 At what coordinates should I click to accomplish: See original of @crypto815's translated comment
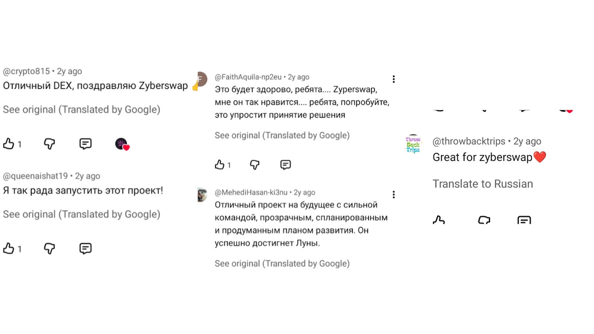[82, 109]
